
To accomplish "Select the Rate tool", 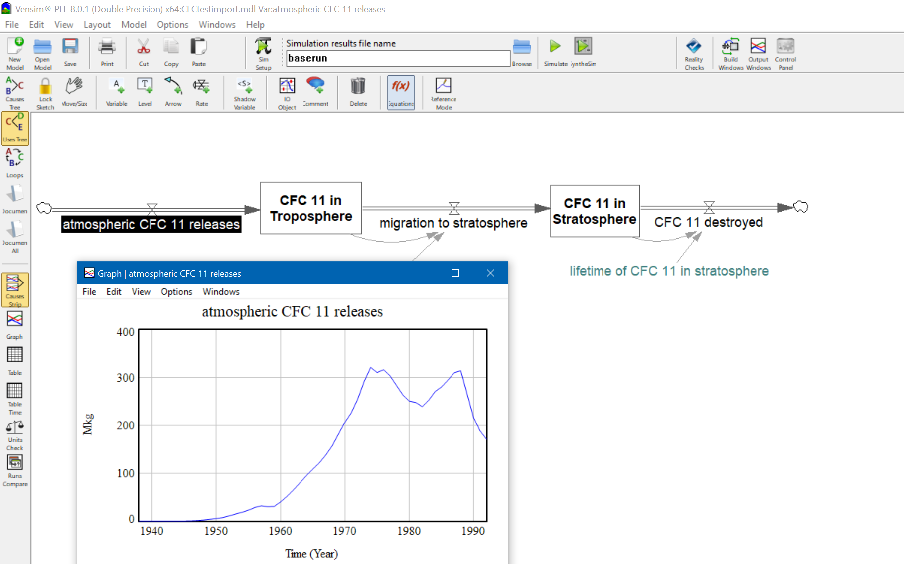I will [x=202, y=92].
